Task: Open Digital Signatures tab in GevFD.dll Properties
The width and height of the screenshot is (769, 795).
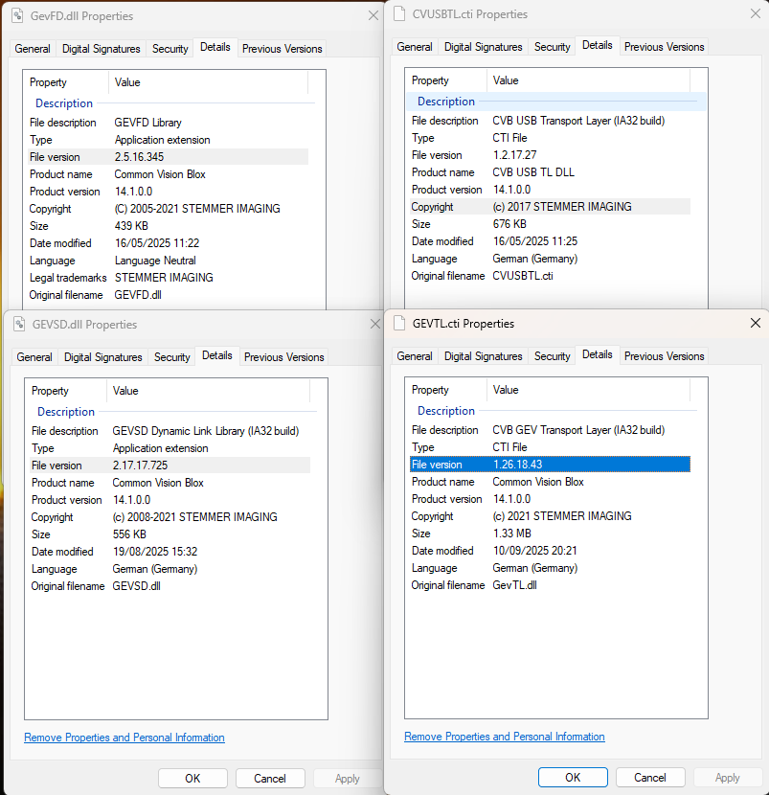Action: tap(101, 49)
